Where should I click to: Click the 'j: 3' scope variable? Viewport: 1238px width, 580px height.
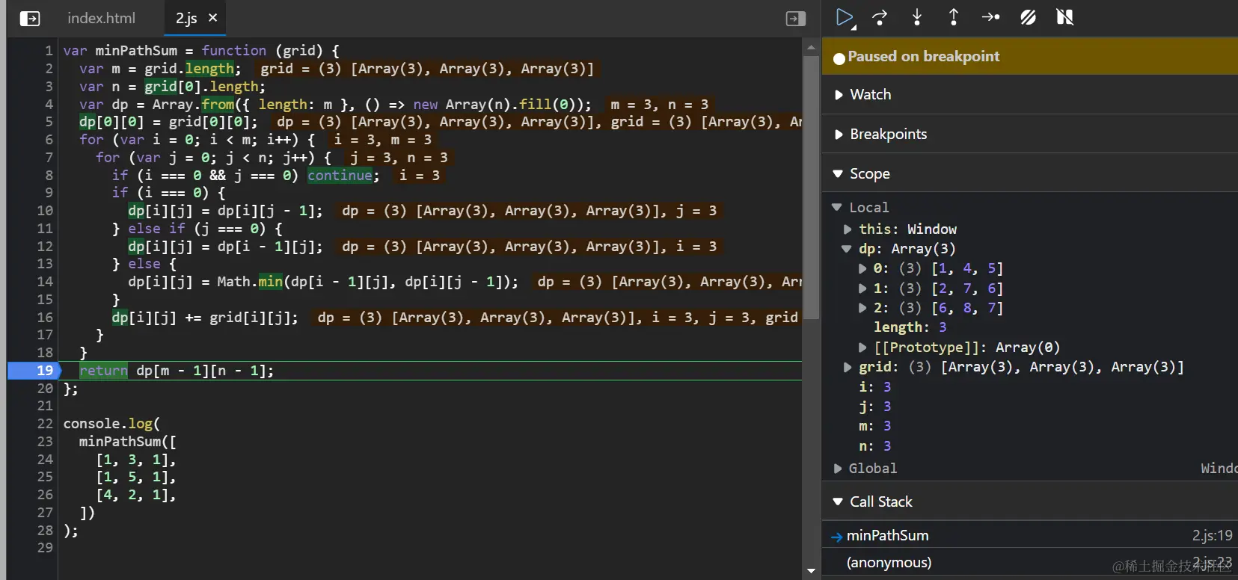tap(874, 407)
